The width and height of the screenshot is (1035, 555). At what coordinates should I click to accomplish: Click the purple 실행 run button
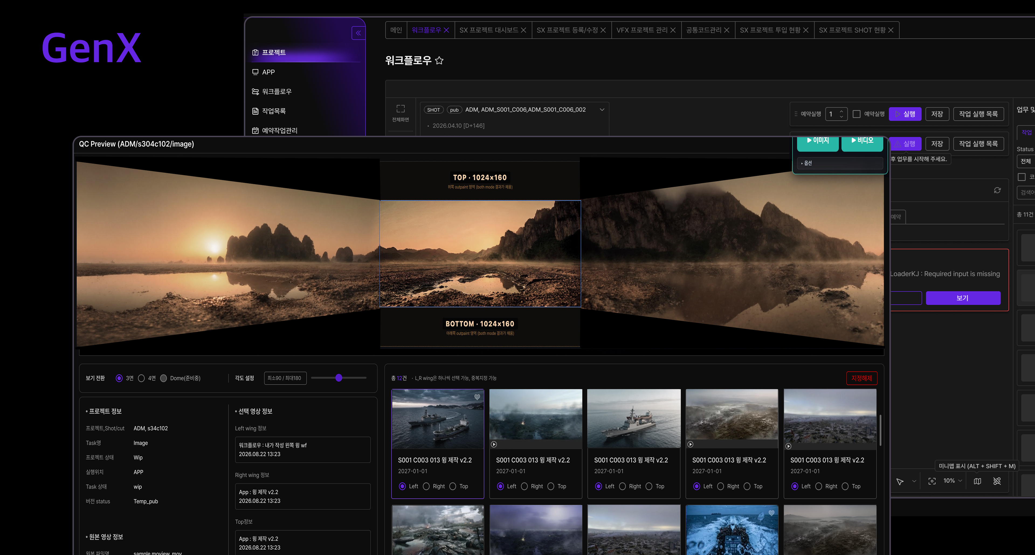pos(905,114)
